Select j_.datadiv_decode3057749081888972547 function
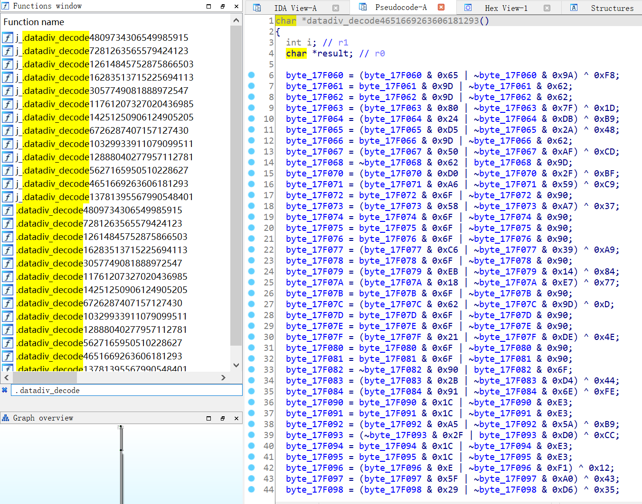 102,91
